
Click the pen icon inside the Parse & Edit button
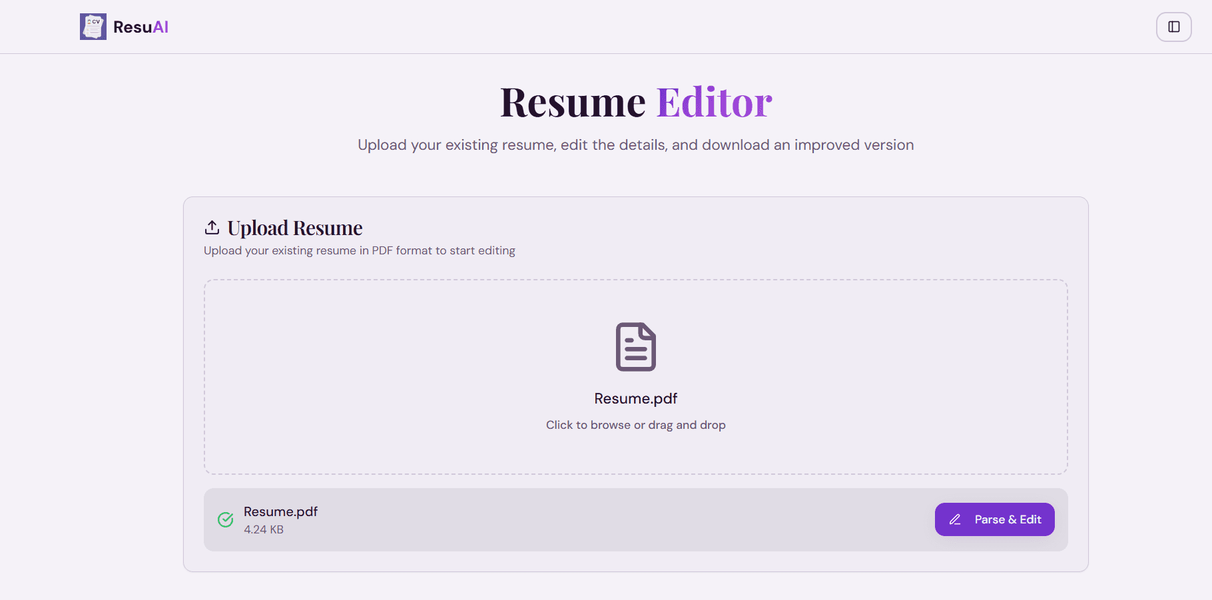pos(956,519)
